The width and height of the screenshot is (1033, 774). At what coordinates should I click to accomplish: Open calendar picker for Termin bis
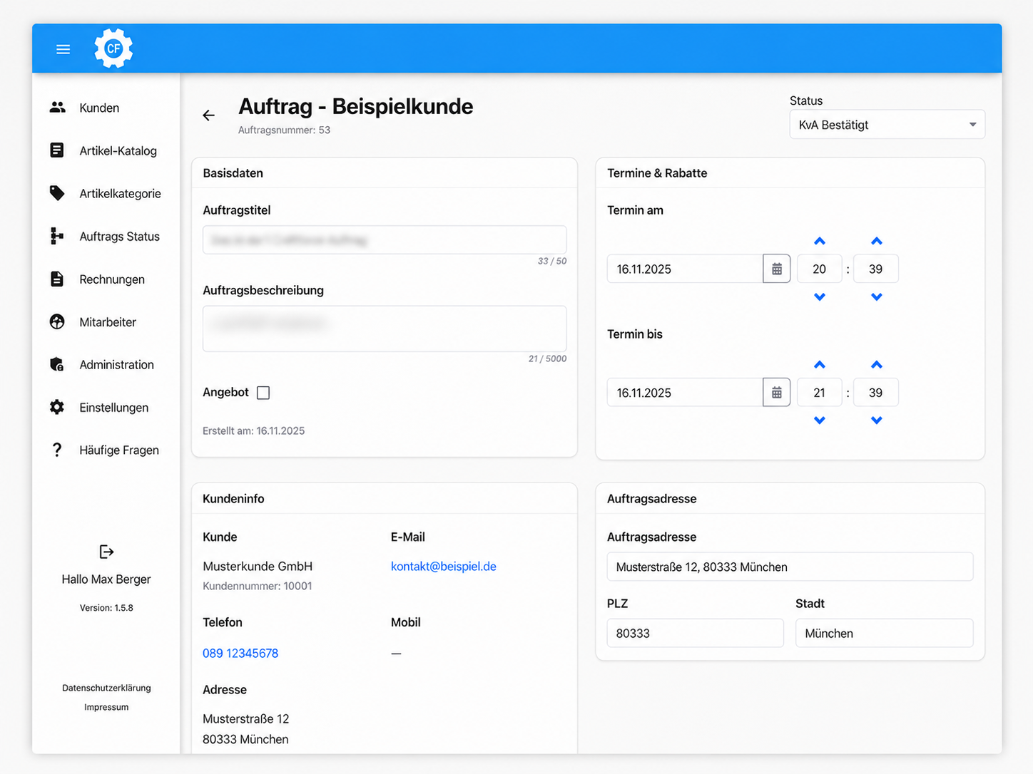(x=777, y=393)
